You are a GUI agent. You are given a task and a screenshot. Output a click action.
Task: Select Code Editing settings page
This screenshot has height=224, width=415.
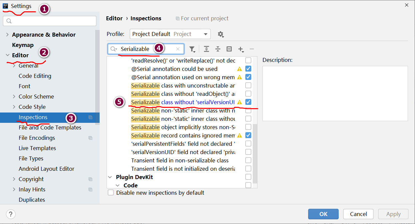[35, 76]
